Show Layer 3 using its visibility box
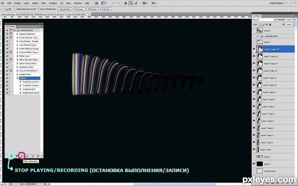 pos(254,42)
